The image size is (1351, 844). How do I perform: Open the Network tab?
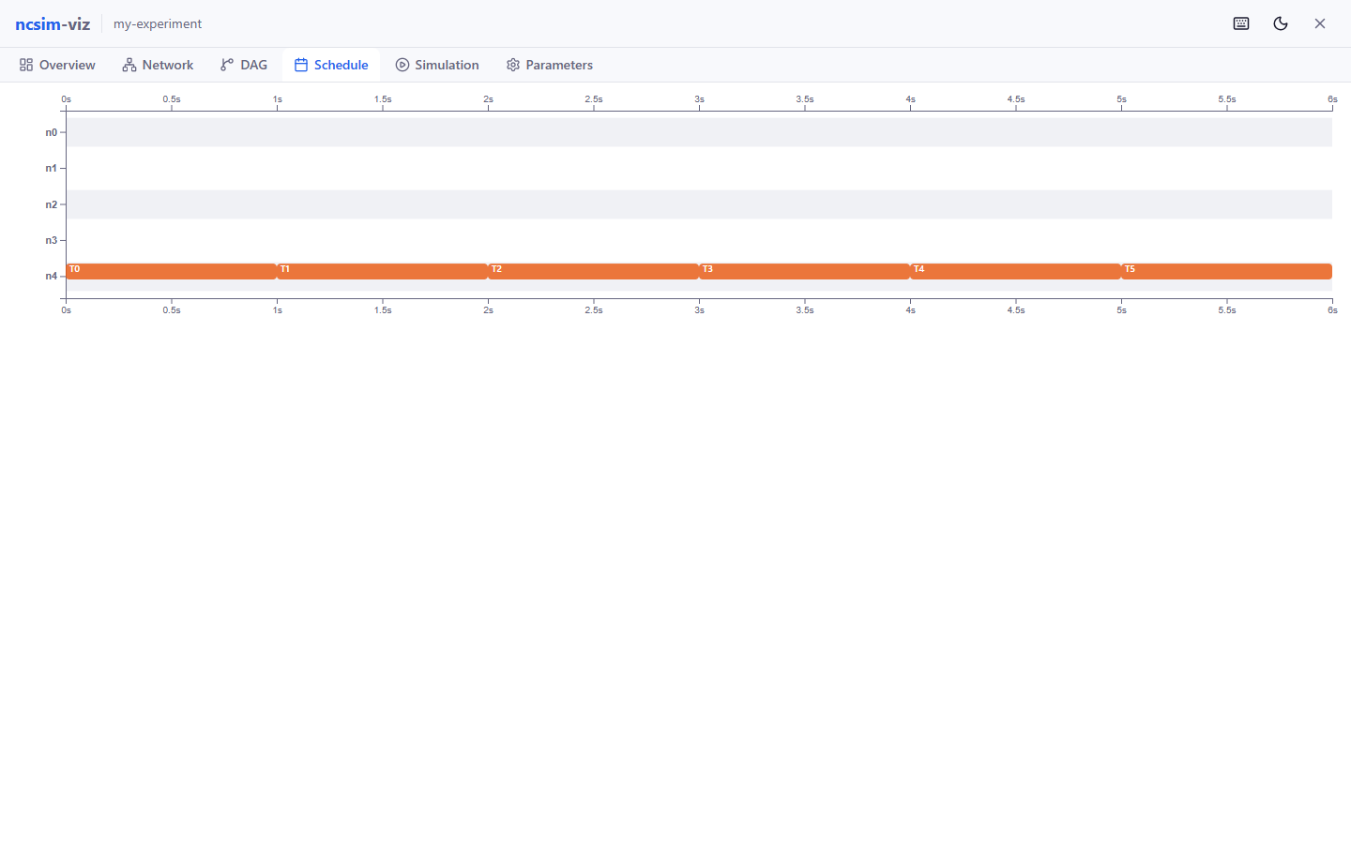pyautogui.click(x=158, y=65)
